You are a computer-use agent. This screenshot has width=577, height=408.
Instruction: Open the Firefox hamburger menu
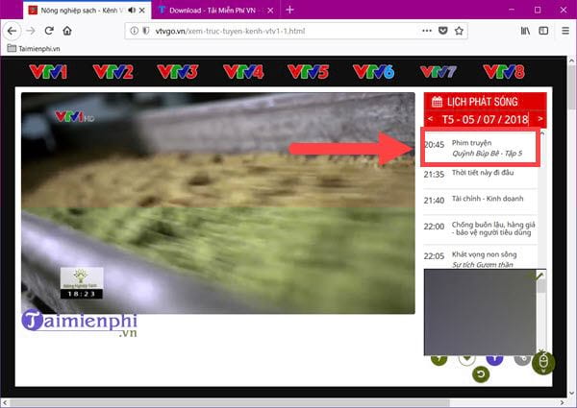tap(565, 31)
